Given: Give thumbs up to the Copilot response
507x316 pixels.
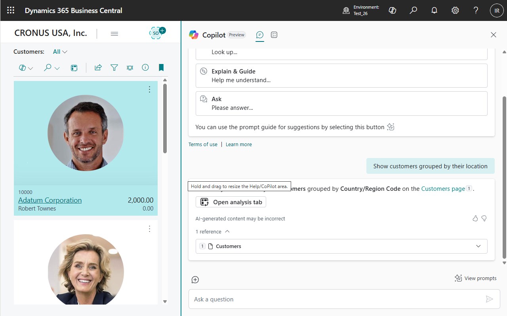Looking at the screenshot, I should pos(475,218).
